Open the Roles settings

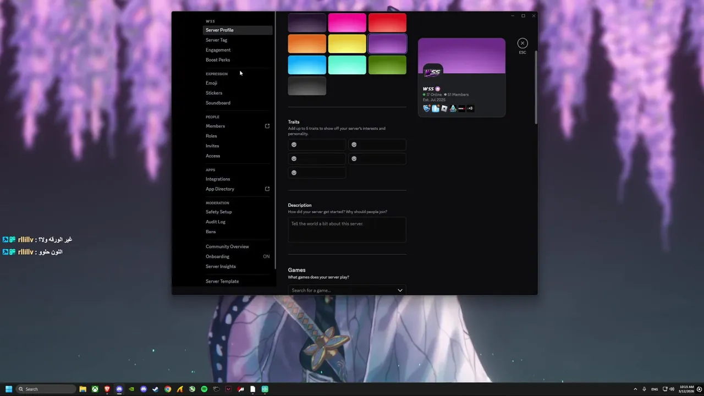pyautogui.click(x=238, y=136)
